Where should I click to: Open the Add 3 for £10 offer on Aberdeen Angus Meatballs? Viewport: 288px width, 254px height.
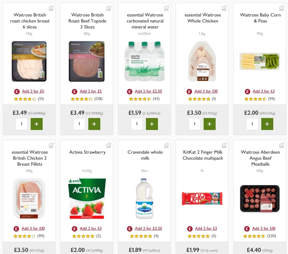coord(263,228)
